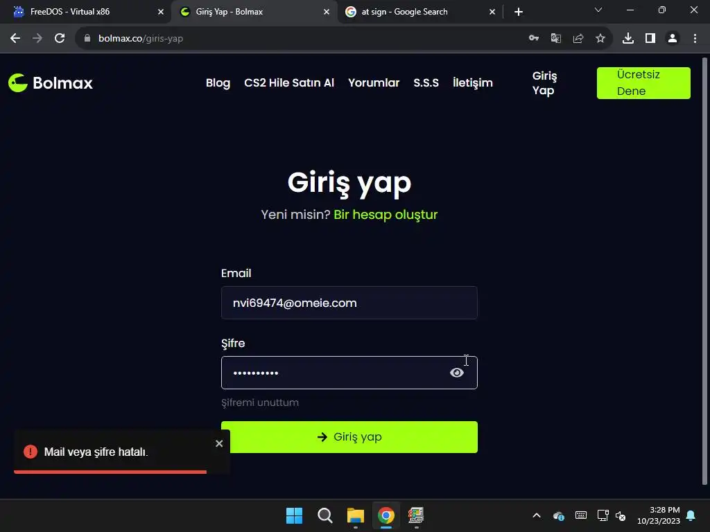Open CS2 Hile Satın Al page
This screenshot has height=532, width=710.
289,83
